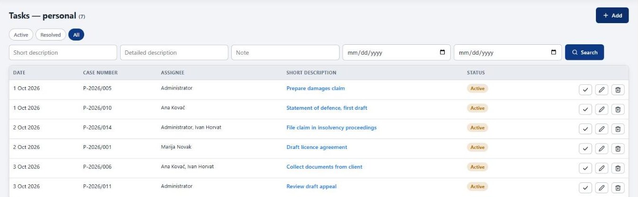This screenshot has width=638, height=197.
Task: Resolve the 'Review draft appeal' task
Action: (x=586, y=188)
